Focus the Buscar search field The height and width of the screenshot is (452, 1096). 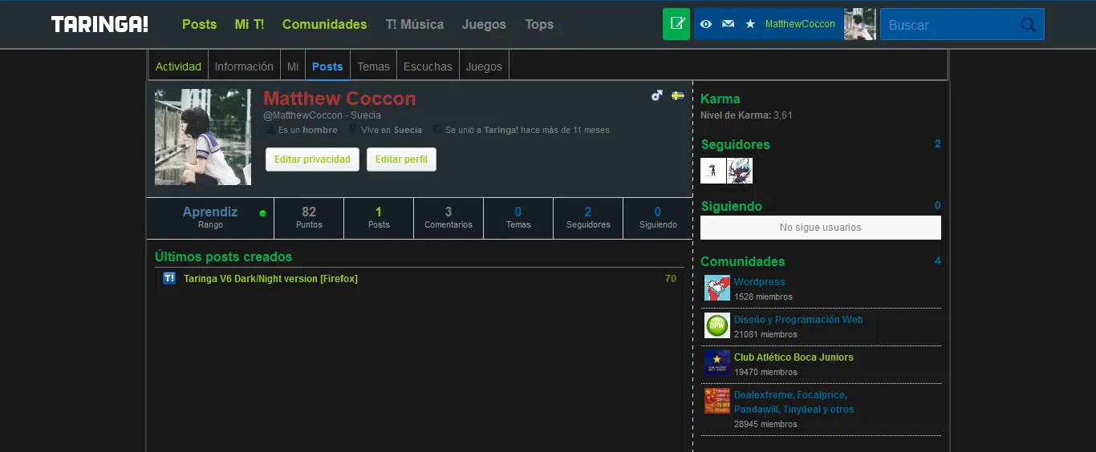coord(962,24)
